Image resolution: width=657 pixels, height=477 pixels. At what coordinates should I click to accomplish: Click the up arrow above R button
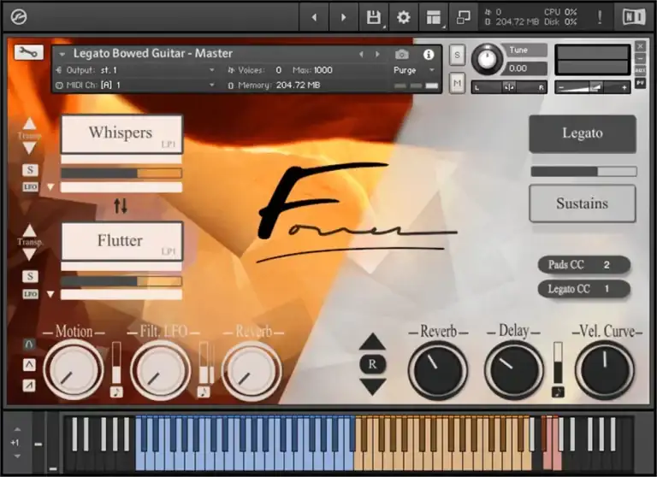point(372,342)
